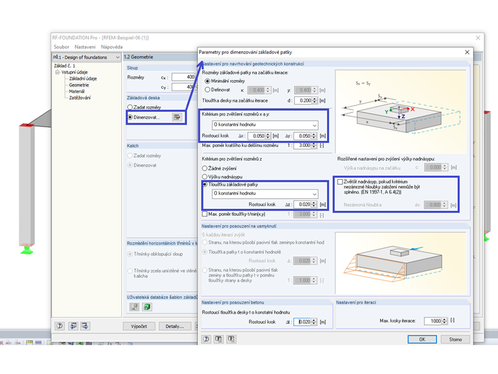498x374 pixels.
Task: Click the second default-values icon in dialog footer
Action: 231,339
